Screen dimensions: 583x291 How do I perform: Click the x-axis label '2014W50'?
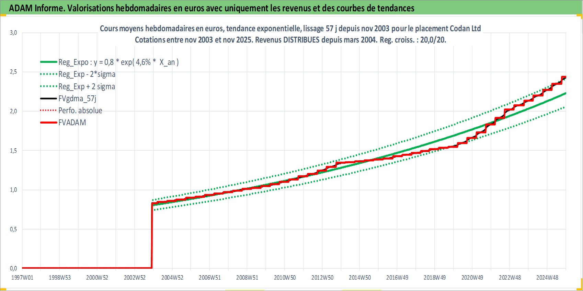pos(360,278)
